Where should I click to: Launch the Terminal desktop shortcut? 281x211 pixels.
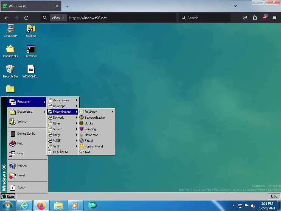click(x=31, y=51)
